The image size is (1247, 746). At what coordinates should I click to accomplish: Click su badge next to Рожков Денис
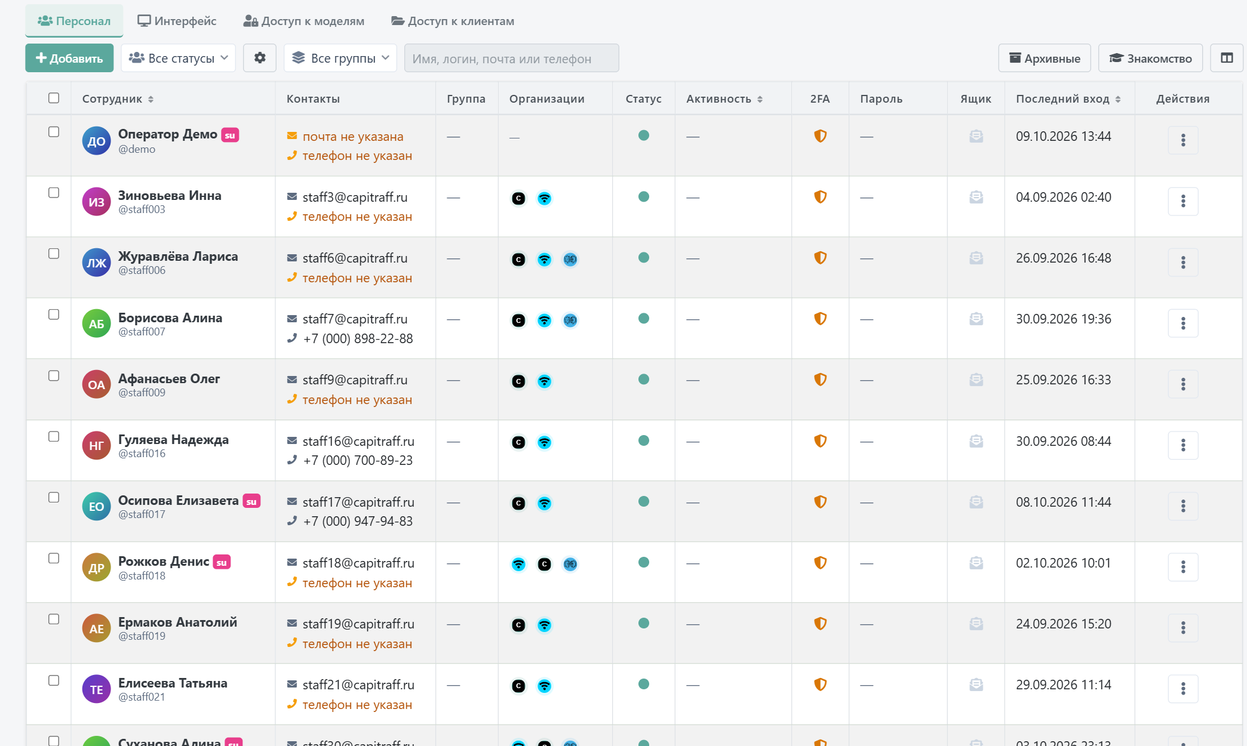(x=222, y=562)
